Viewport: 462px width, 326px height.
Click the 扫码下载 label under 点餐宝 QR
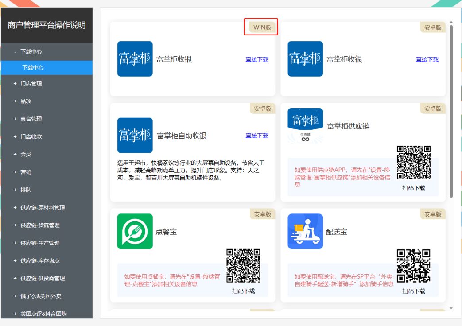click(243, 291)
